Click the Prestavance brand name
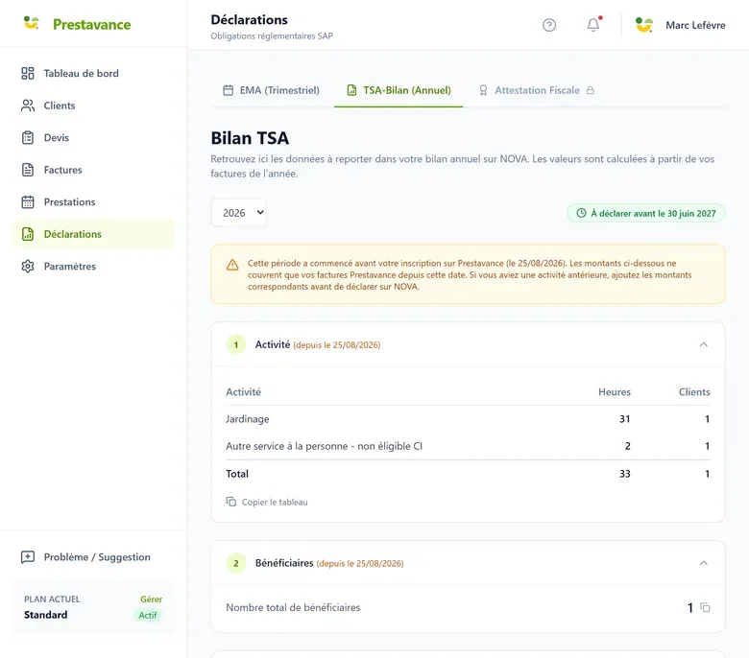The image size is (749, 658). [92, 24]
